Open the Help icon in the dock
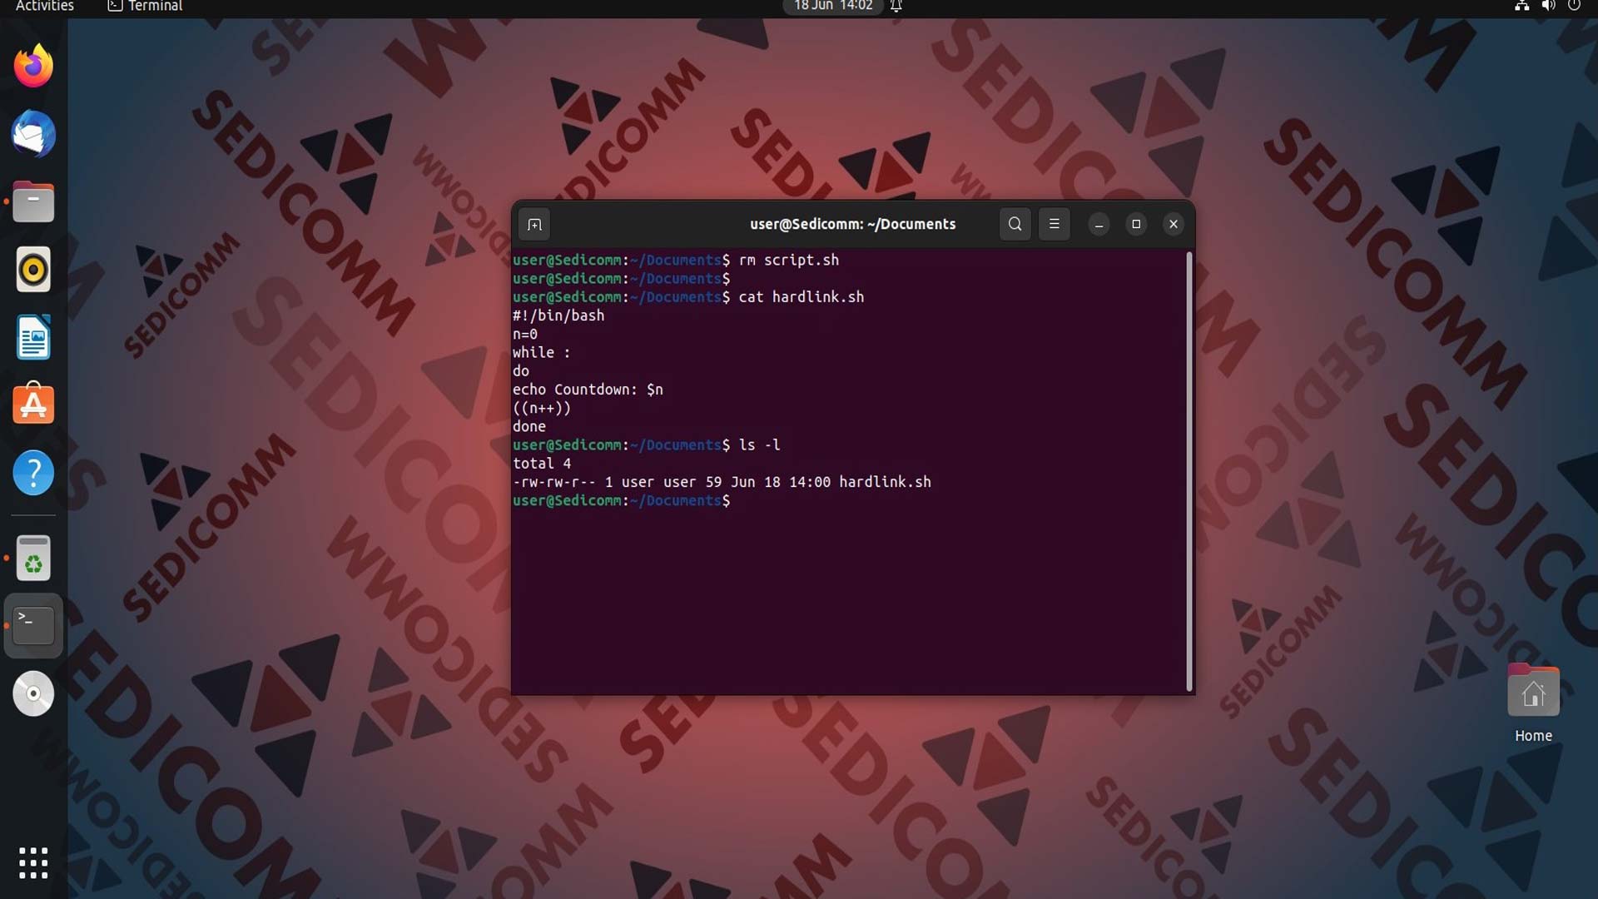 (x=33, y=474)
